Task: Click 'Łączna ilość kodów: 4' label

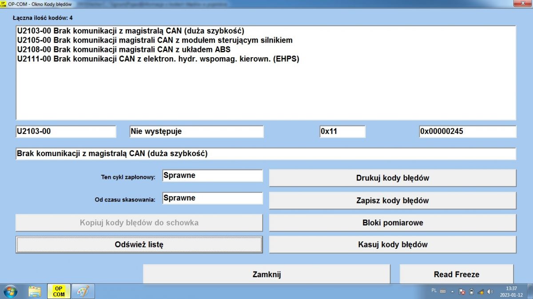Action: [43, 18]
